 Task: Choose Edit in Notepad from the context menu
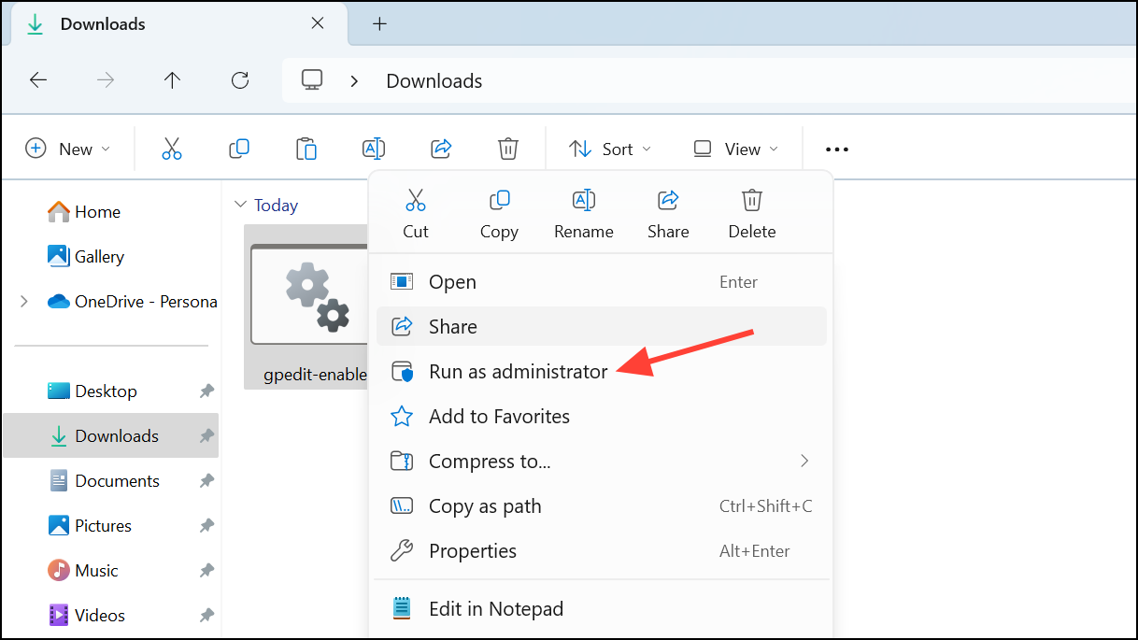point(496,608)
